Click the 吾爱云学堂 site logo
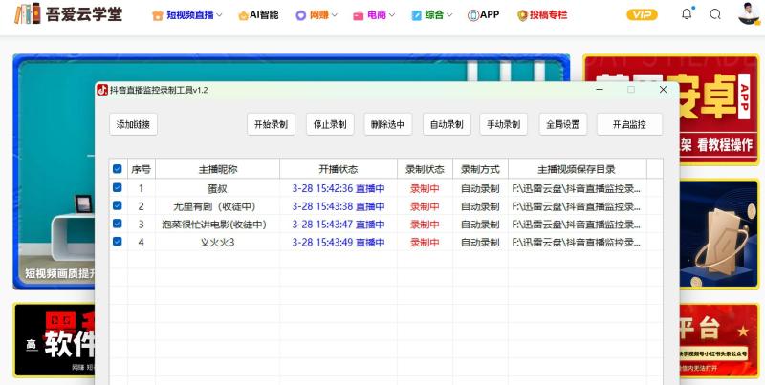Image resolution: width=765 pixels, height=385 pixels. 68,14
